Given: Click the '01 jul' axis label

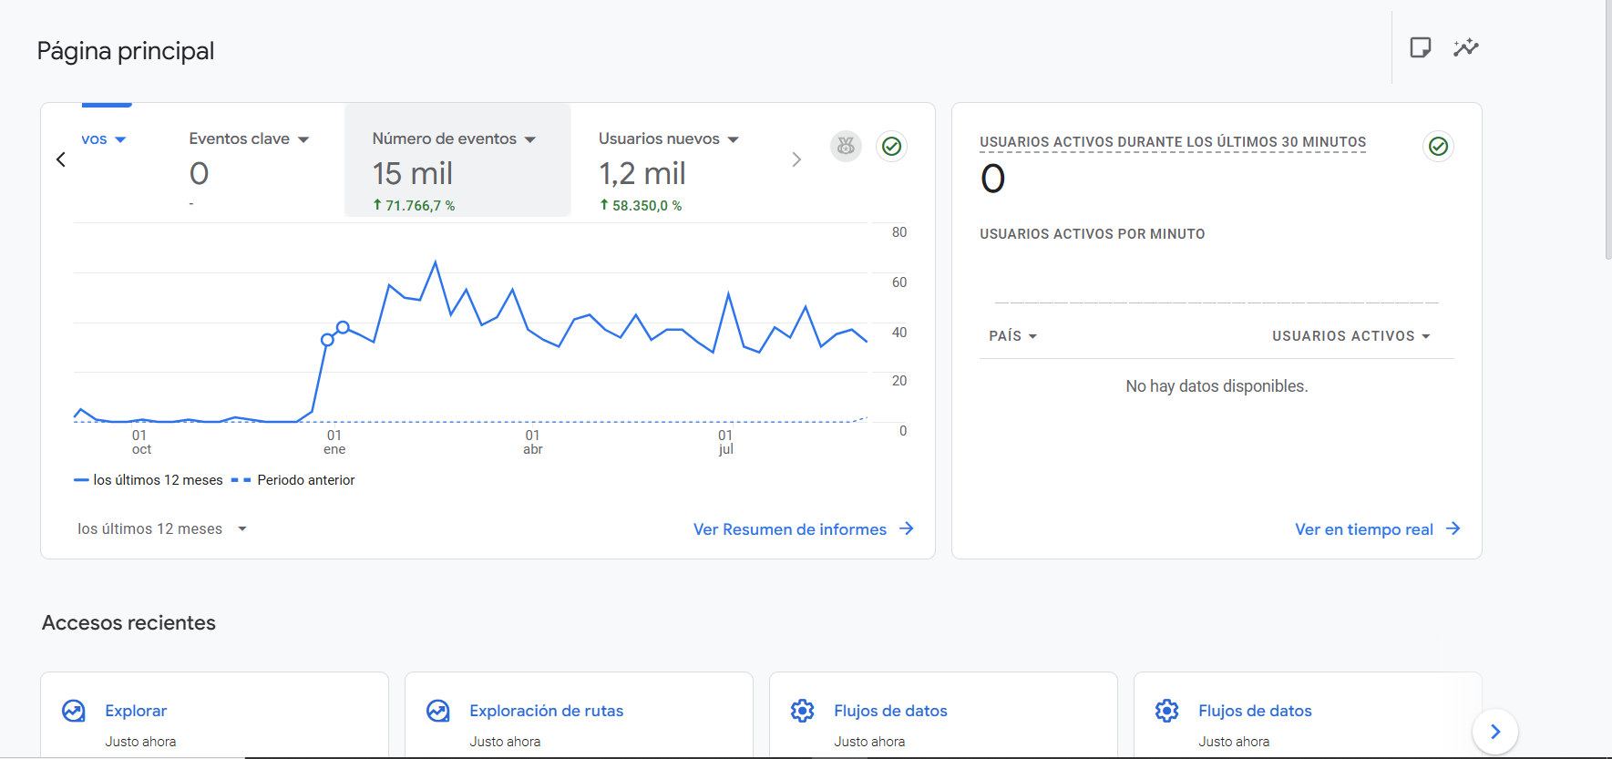Looking at the screenshot, I should (725, 442).
